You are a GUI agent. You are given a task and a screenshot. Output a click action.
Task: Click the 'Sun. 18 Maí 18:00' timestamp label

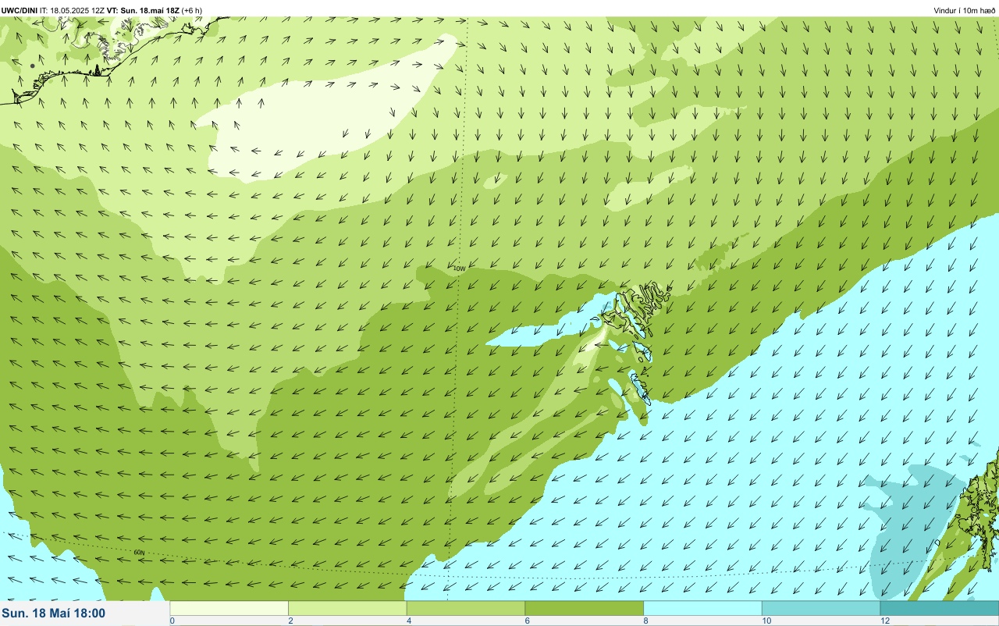tap(54, 614)
